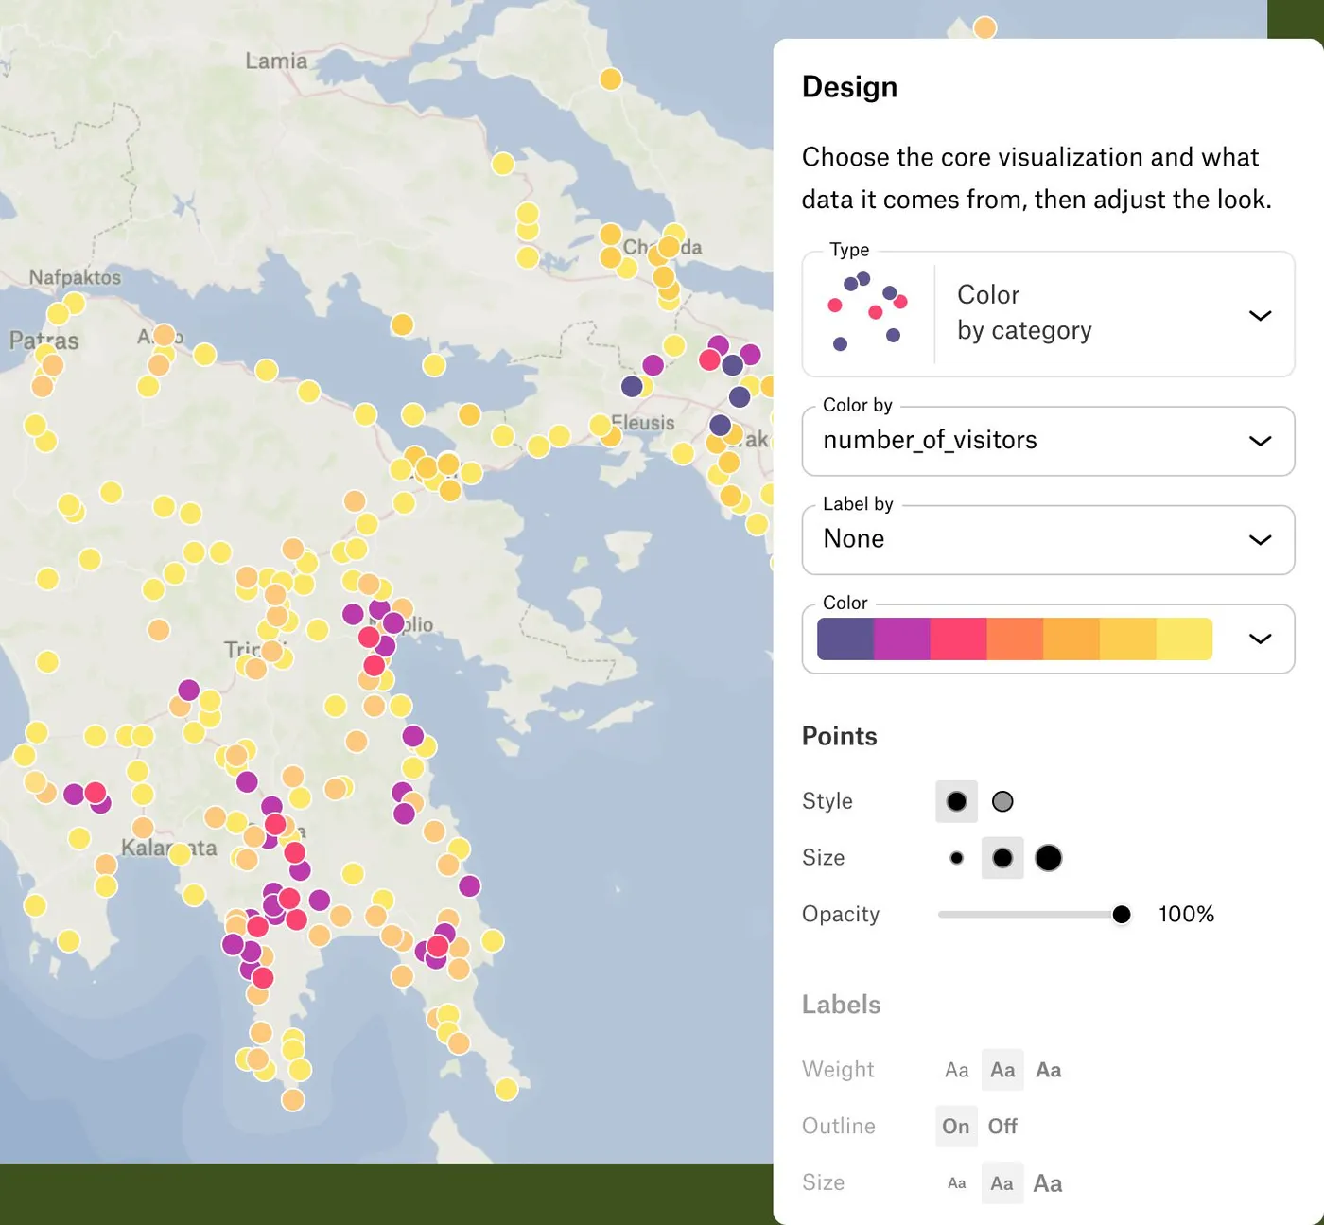Select the filled point style
The width and height of the screenshot is (1324, 1225).
tap(956, 801)
